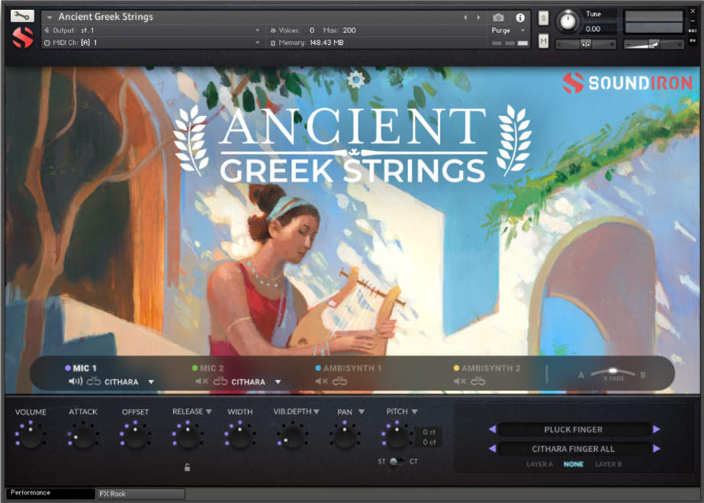Open the instrument info panel via the i icon
This screenshot has width=704, height=503.
click(x=519, y=17)
